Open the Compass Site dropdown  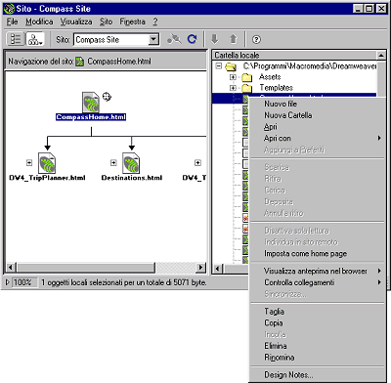coord(153,40)
